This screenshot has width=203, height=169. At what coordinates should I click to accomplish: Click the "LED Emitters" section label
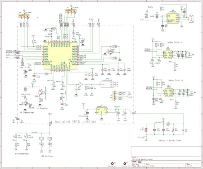(x=47, y=156)
